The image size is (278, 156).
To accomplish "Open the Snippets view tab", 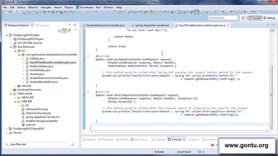I will pos(158,140).
